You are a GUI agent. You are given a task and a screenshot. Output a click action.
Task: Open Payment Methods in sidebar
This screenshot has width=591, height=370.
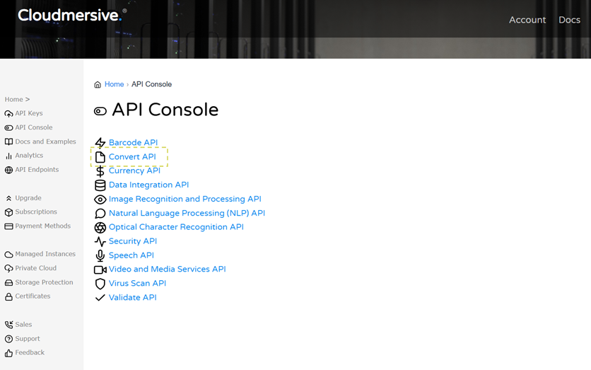43,226
